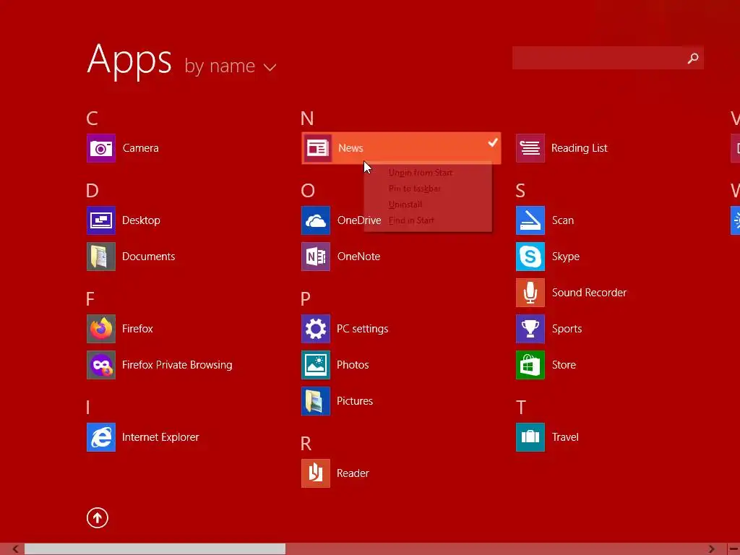Launch Firefox from its icon
Screen dimensions: 740x555
point(101,329)
